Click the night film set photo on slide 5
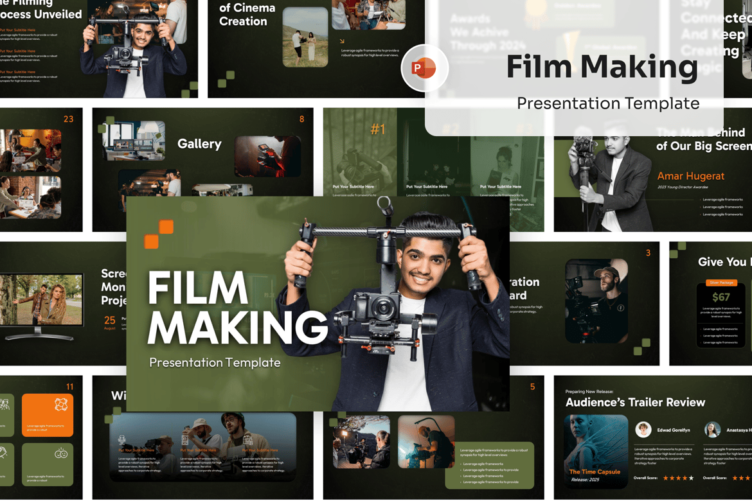Screen dimensions: 752x501 [362, 441]
